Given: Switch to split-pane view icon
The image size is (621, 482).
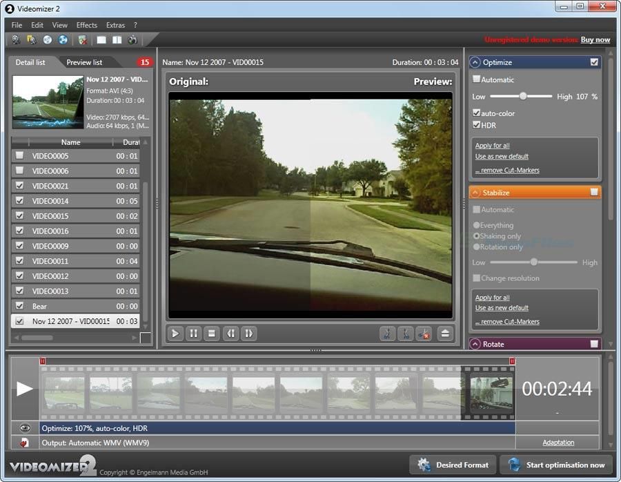Looking at the screenshot, I should click(117, 39).
